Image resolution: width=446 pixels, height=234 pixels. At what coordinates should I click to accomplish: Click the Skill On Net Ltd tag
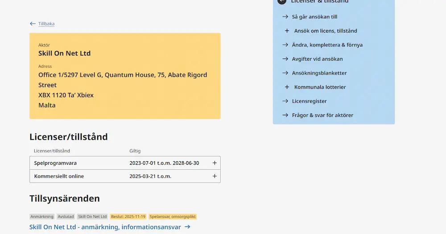point(92,217)
